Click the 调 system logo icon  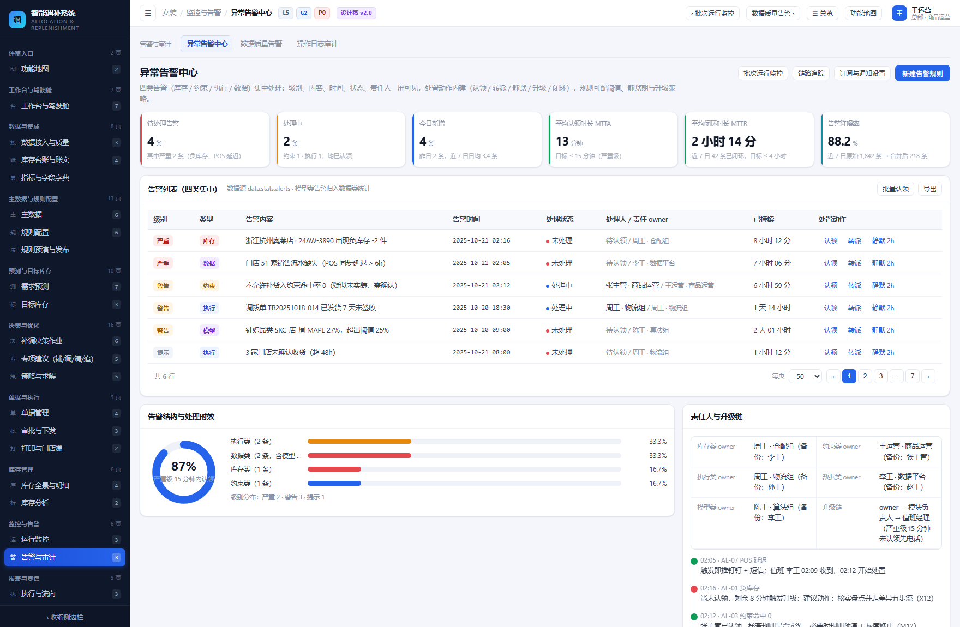click(17, 20)
